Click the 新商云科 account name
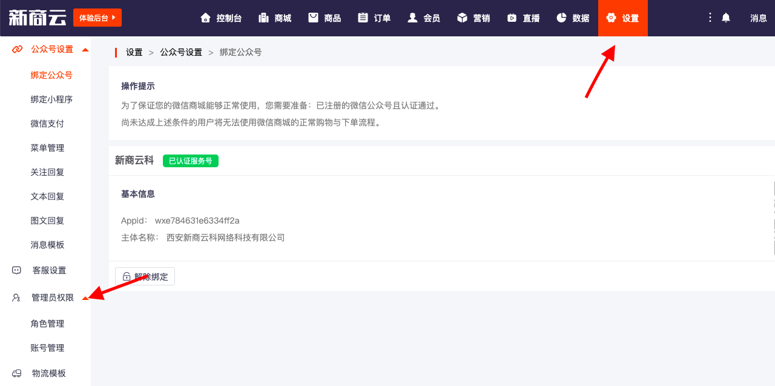The image size is (775, 386). pos(134,160)
